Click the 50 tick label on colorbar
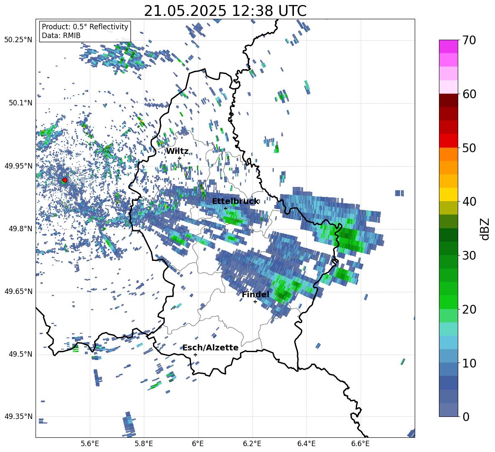The width and height of the screenshot is (495, 452). pos(469,148)
